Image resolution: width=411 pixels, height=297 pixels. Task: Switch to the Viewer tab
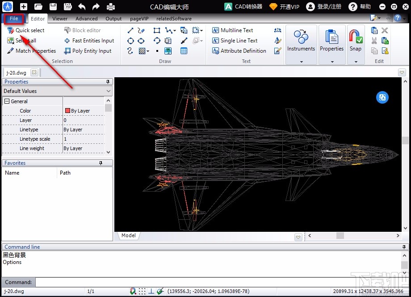[60, 19]
